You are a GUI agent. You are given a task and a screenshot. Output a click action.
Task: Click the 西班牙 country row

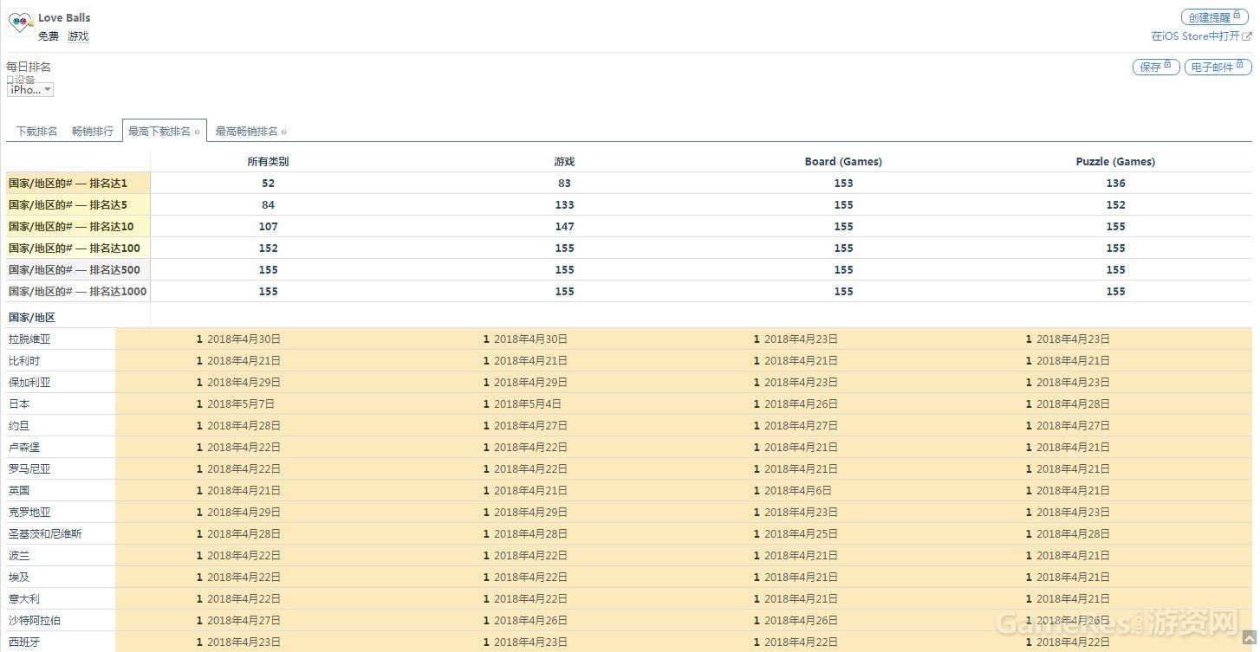point(629,642)
